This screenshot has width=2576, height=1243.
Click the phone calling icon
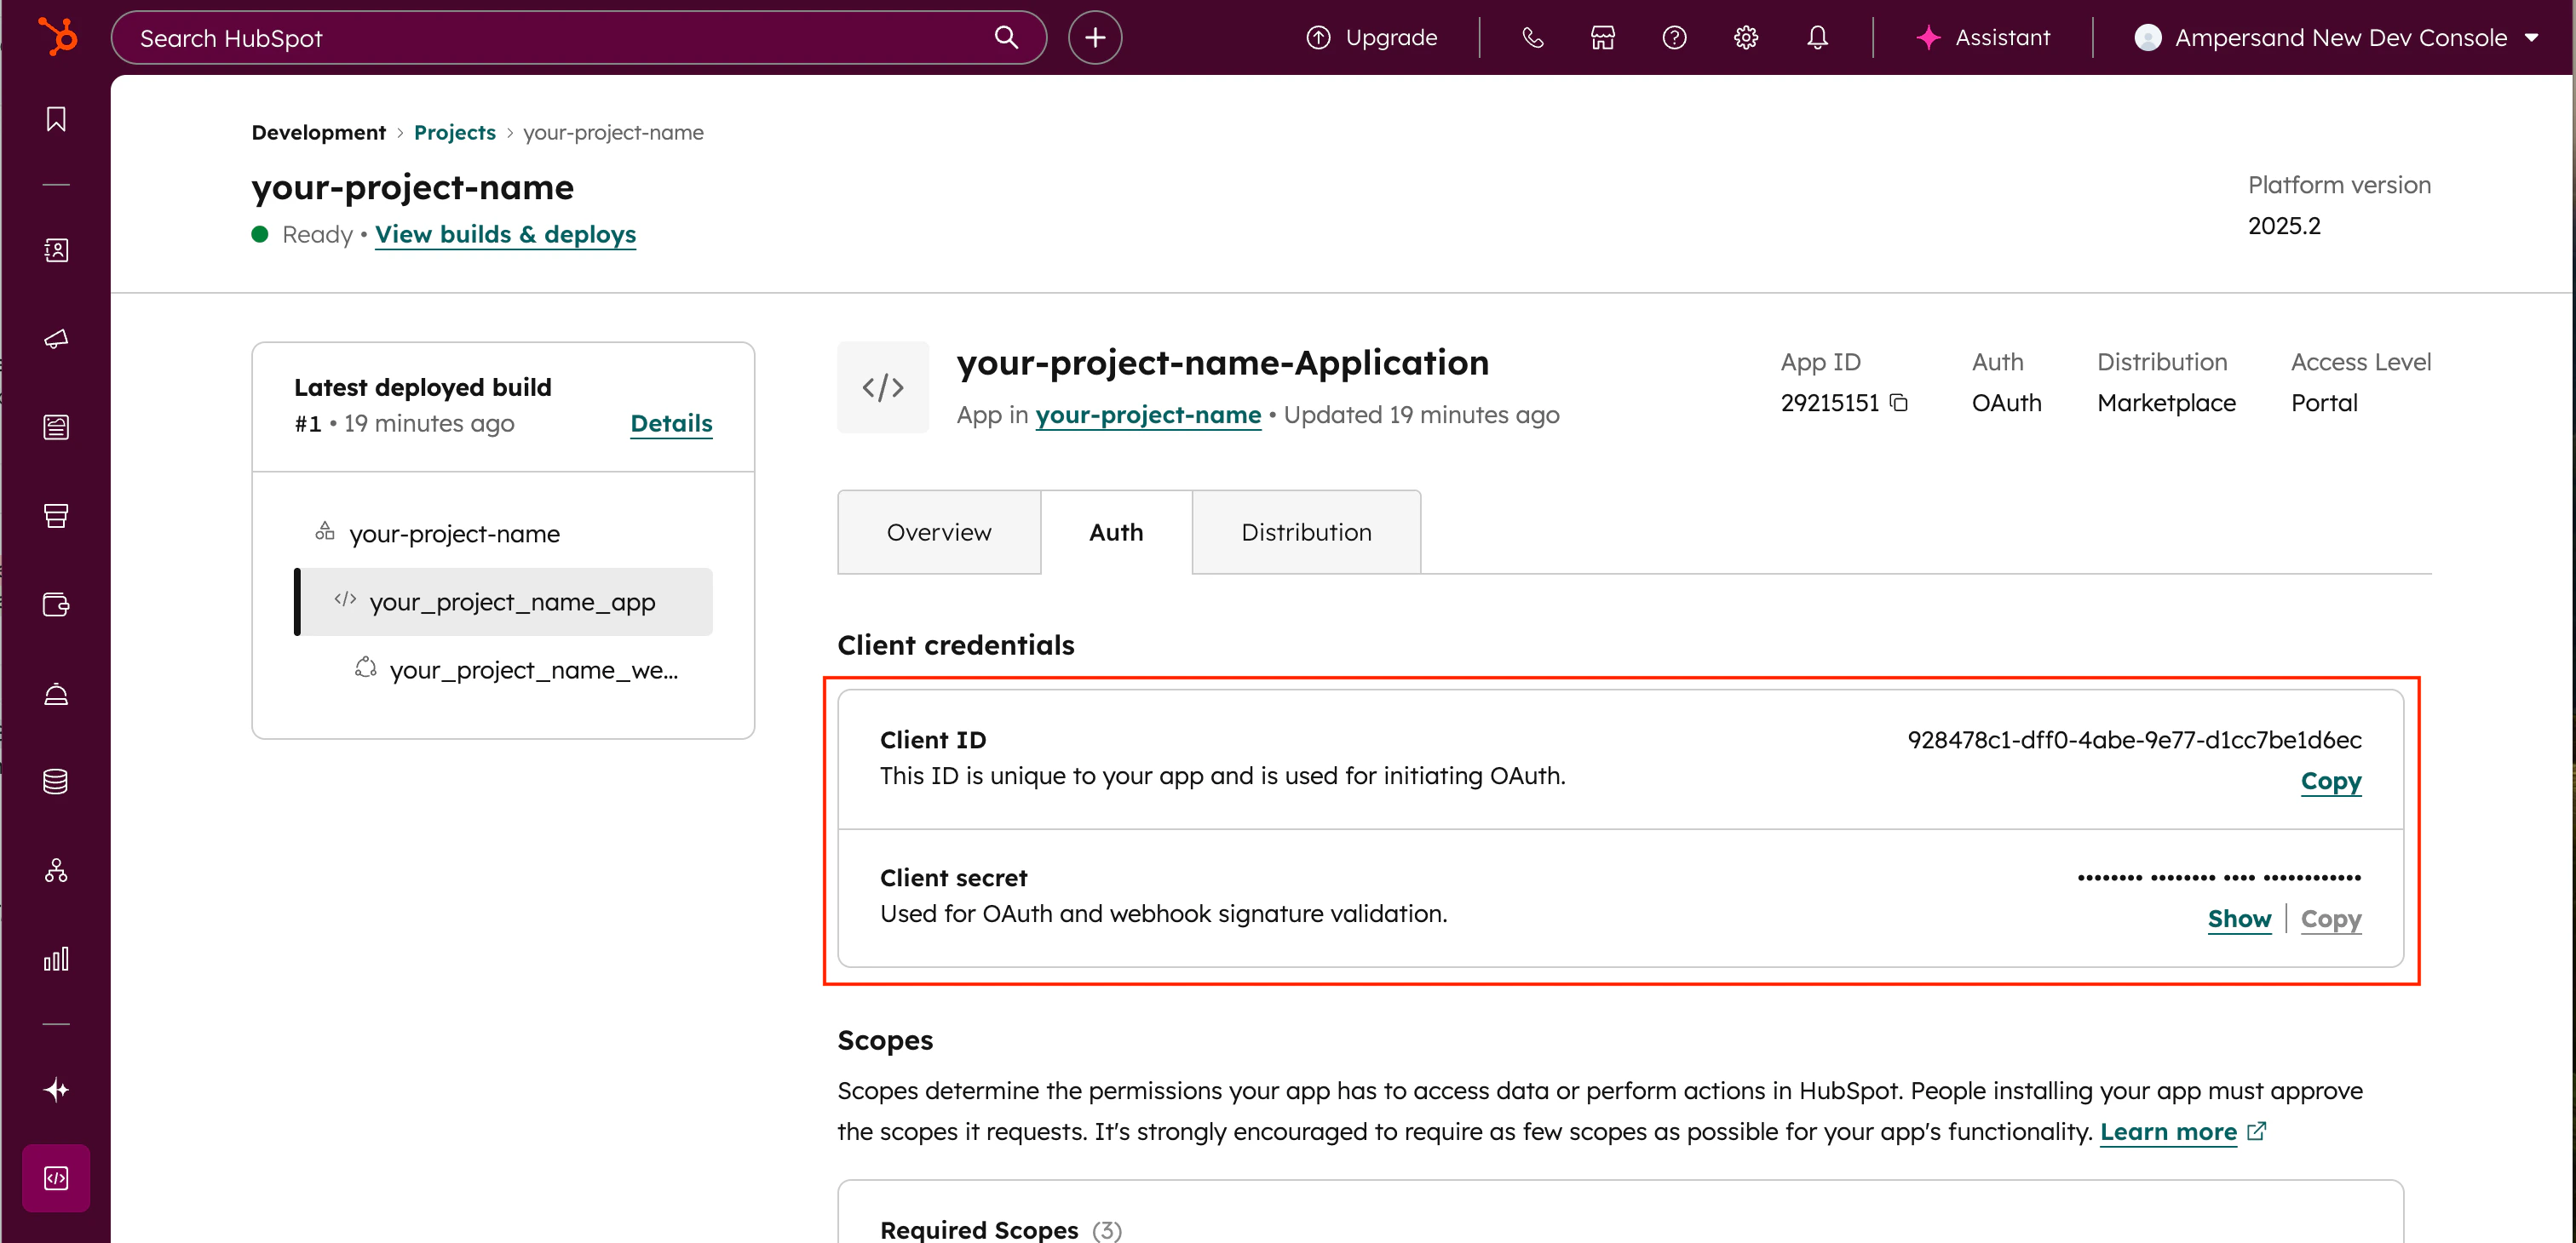[1532, 38]
